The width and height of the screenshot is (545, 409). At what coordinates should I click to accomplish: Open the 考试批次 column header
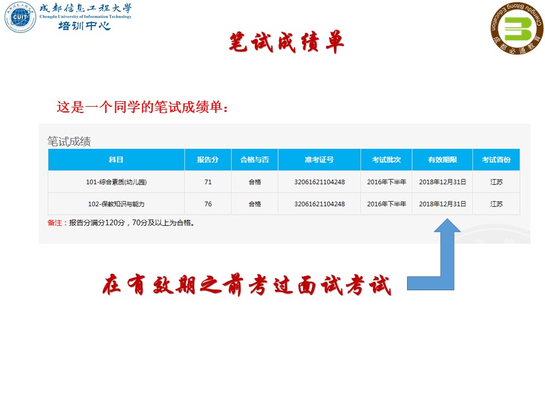click(387, 159)
